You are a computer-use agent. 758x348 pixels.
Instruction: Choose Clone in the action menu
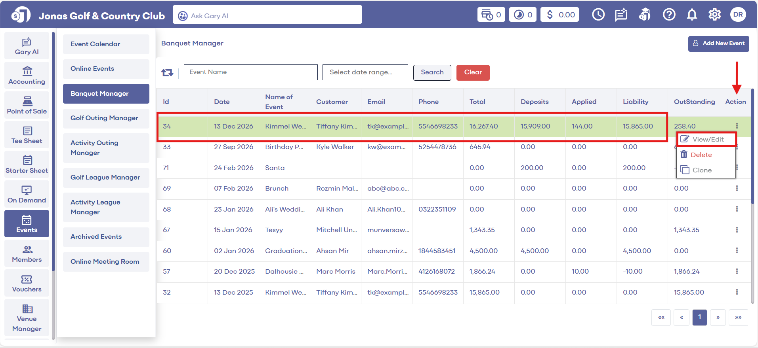tap(701, 170)
